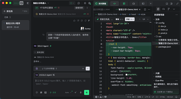Image resolution: width=181 pixels, height=99 pixels.
Task: Switch to the 实时跟随 tab
Action: (x=101, y=4)
